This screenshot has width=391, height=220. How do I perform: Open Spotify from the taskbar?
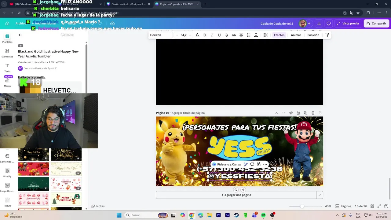click(x=263, y=215)
